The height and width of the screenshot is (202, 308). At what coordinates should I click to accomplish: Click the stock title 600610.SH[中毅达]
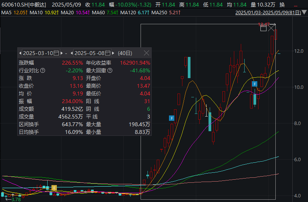(24, 5)
